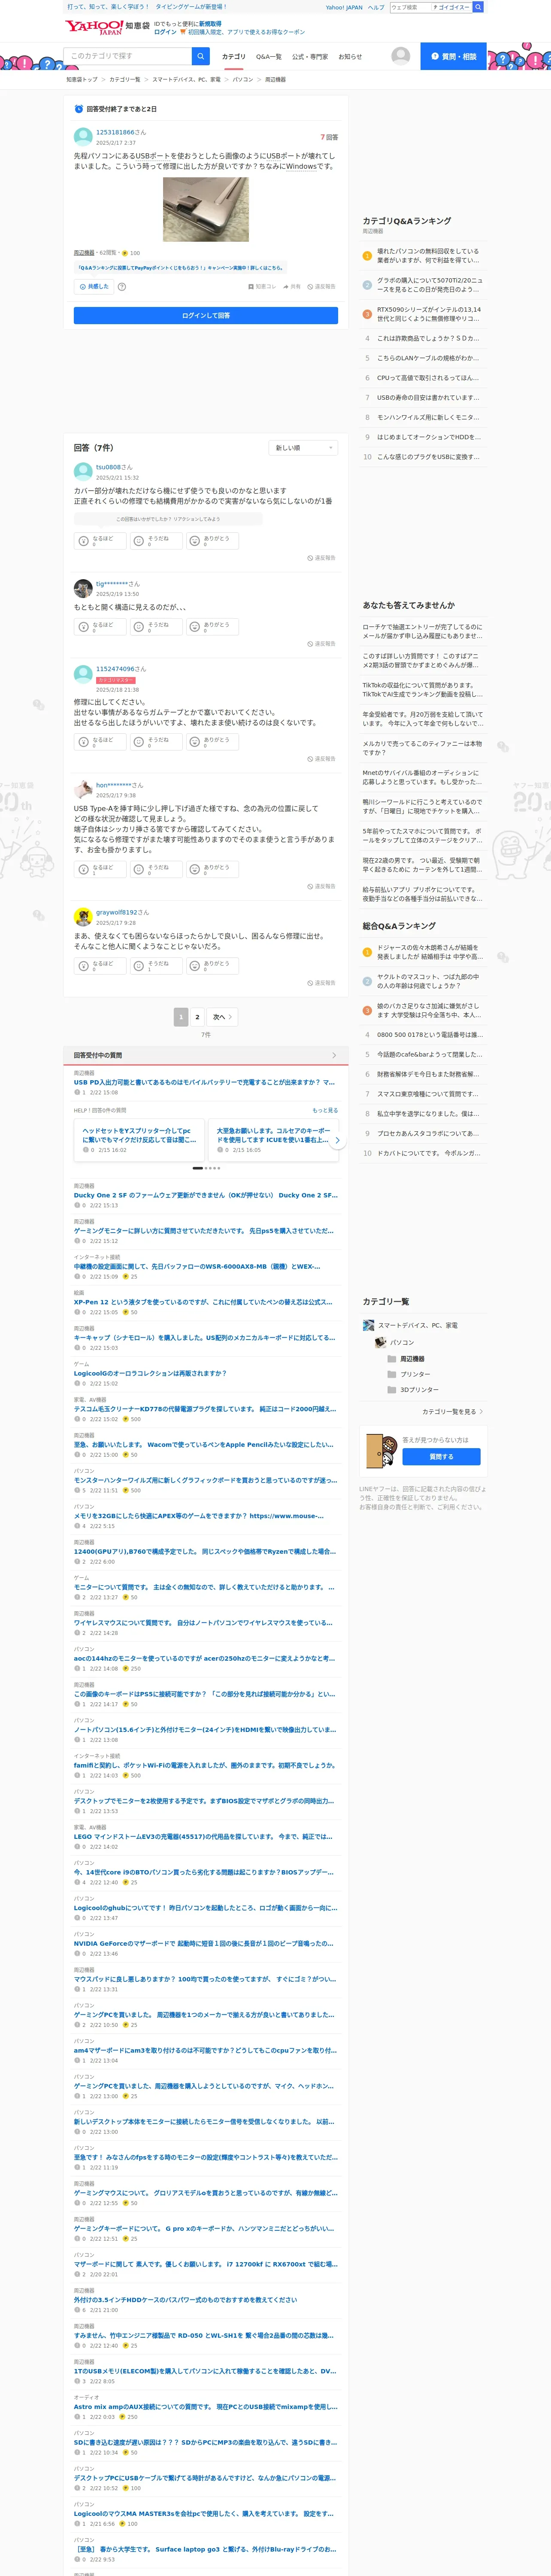
Task: Click the magnifier button beside カテゴリで探す
Action: tap(201, 56)
